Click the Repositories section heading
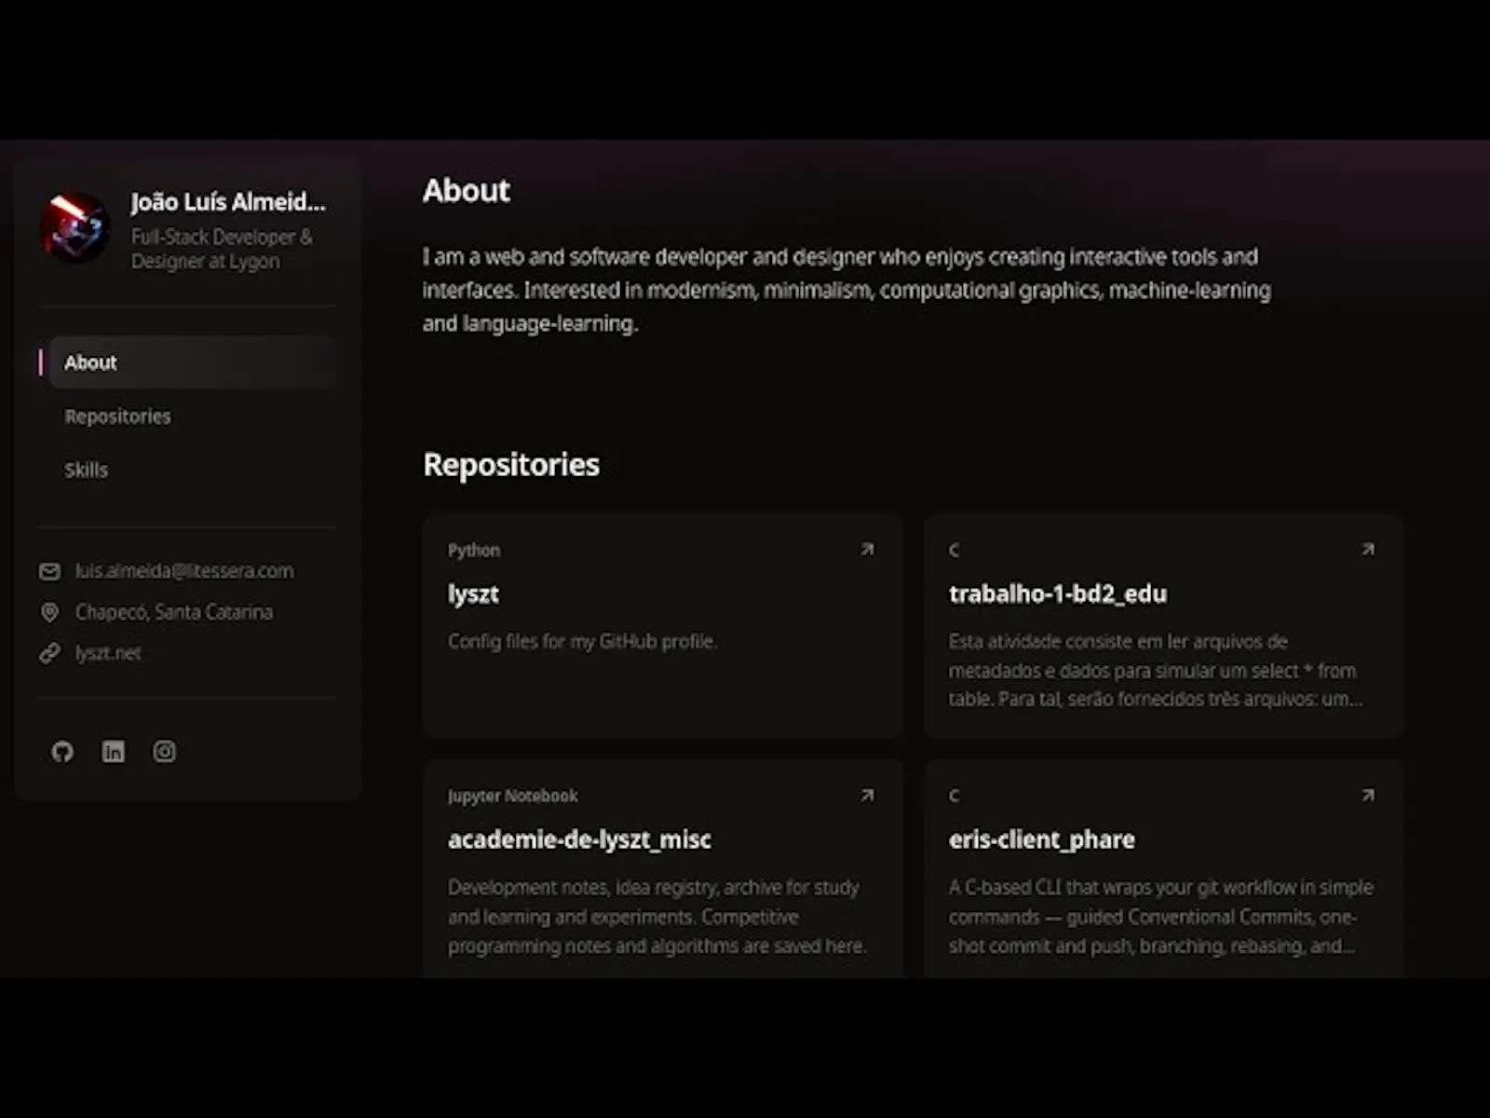 click(511, 464)
